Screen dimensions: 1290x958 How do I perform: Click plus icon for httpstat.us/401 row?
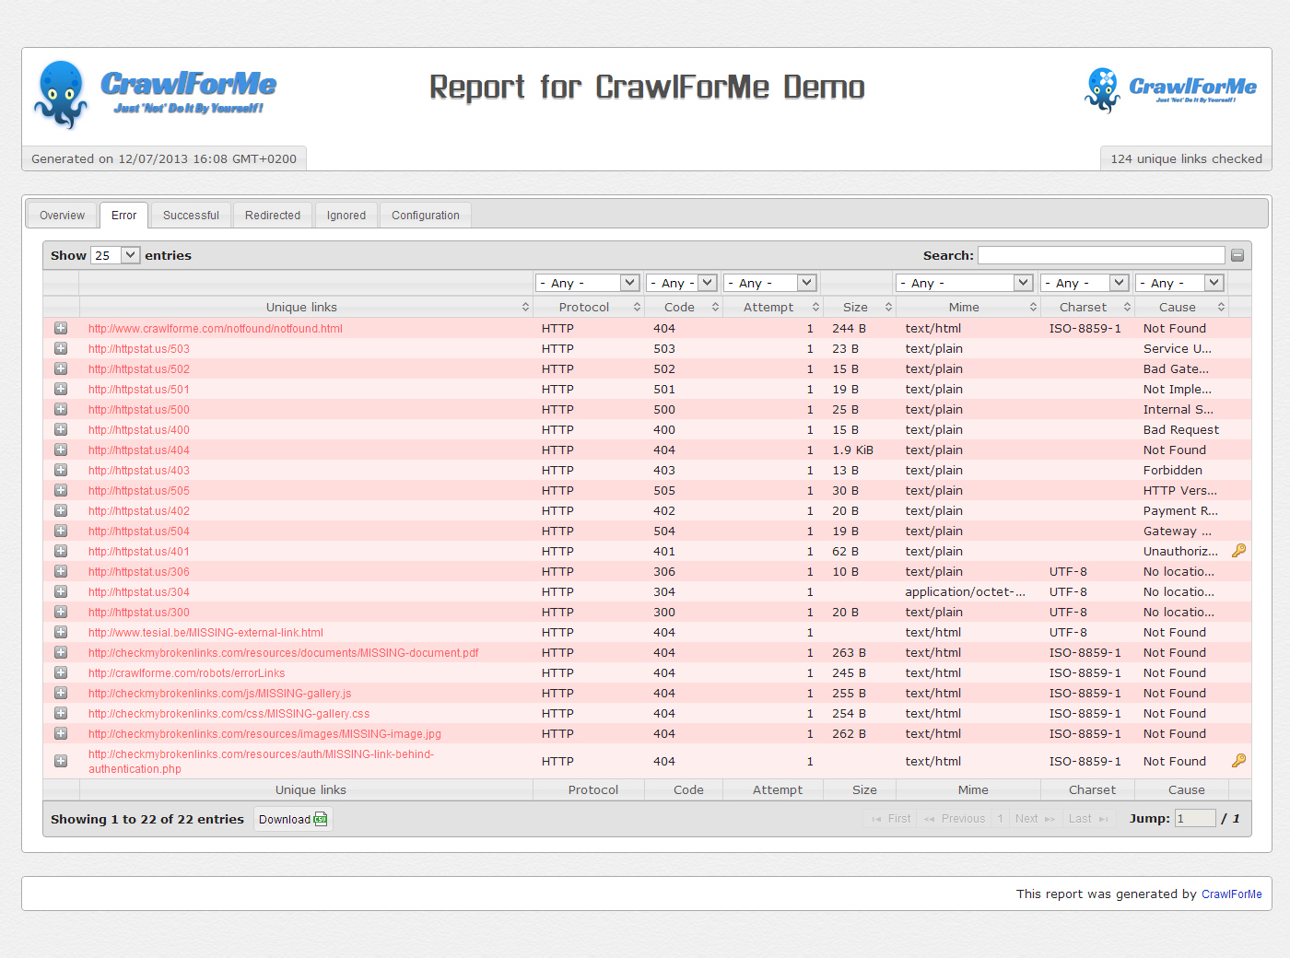point(61,552)
